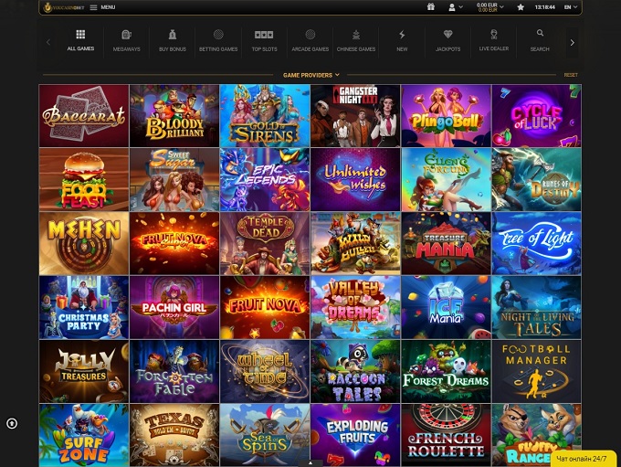Select the New games lightning icon
Screen dimensions: 621x467
pos(402,40)
